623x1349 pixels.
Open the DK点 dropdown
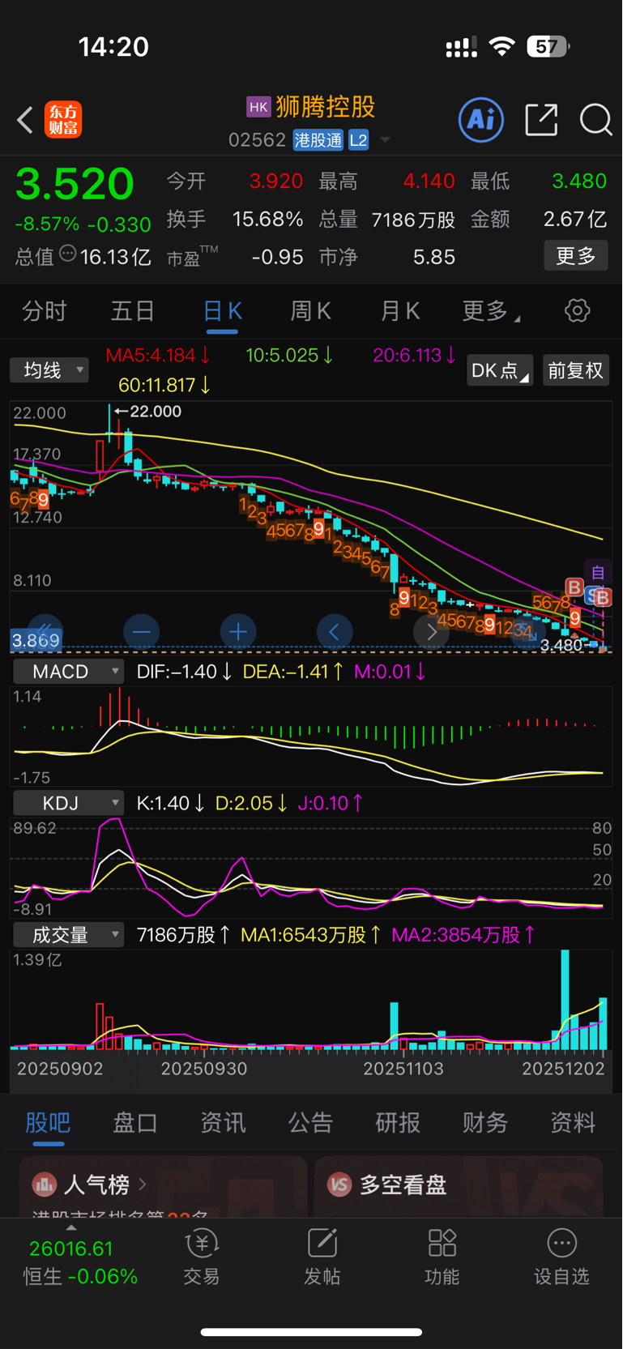(500, 370)
